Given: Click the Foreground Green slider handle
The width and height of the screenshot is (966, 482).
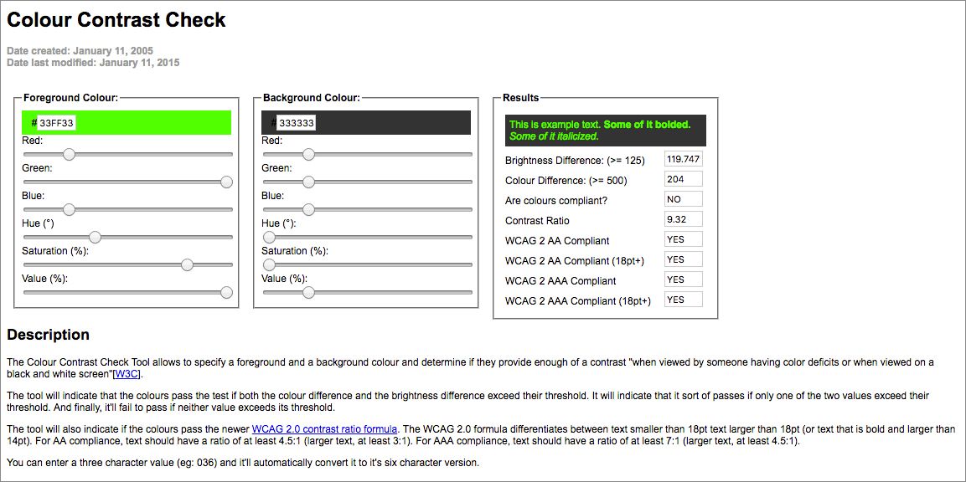Looking at the screenshot, I should coord(227,182).
